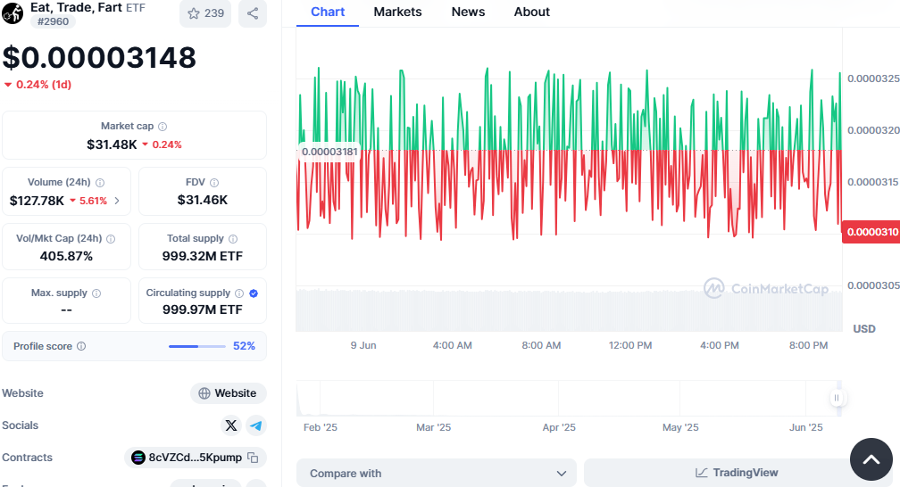Open the About tab

(532, 12)
